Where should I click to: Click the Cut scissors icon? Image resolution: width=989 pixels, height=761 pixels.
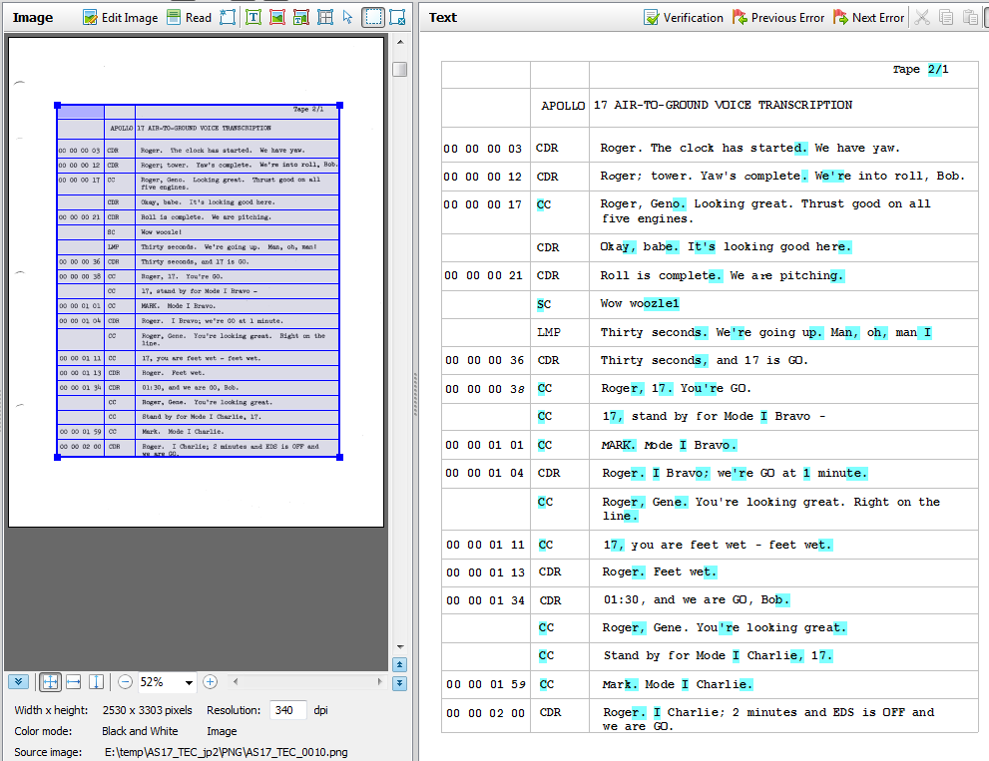[x=922, y=18]
